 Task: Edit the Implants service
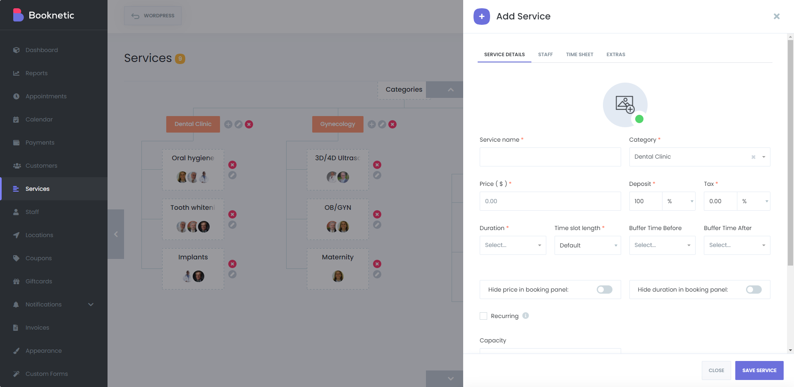coord(232,274)
